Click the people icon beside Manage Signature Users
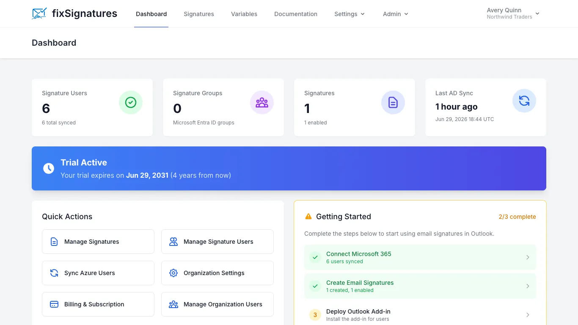The height and width of the screenshot is (325, 578). click(x=173, y=242)
